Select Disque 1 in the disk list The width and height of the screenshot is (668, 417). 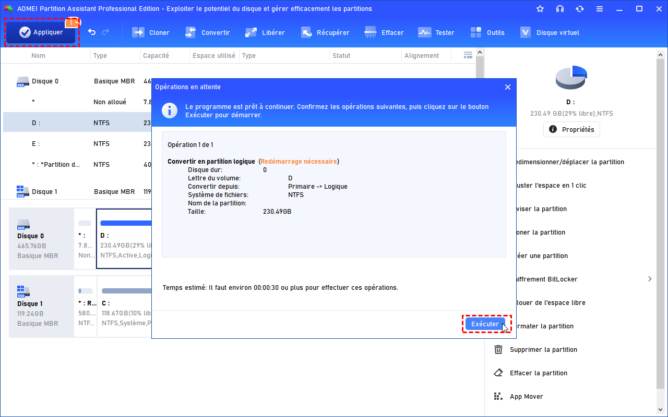(45, 191)
